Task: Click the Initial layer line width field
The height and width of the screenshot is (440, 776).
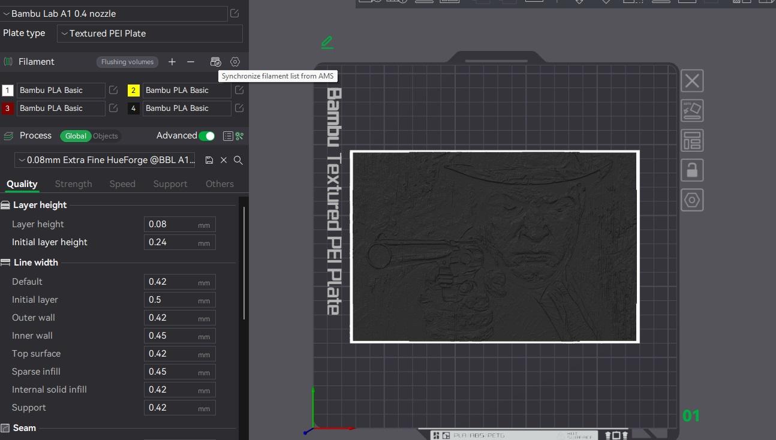Action: 179,300
